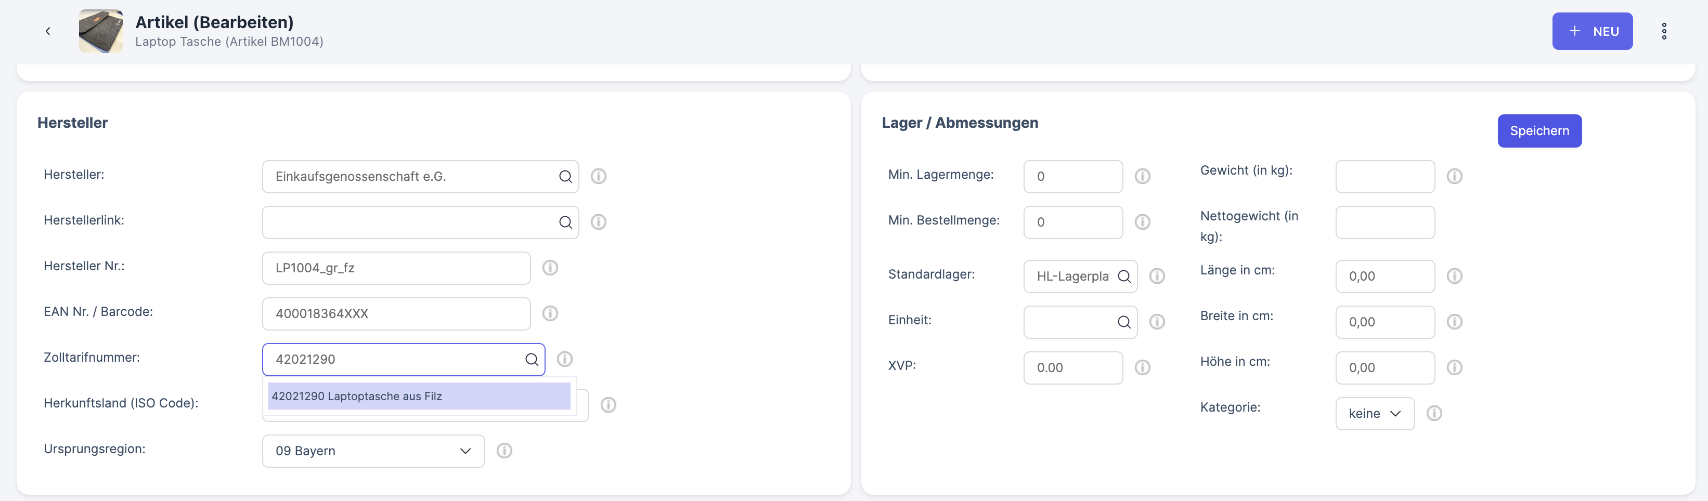The image size is (1708, 501).
Task: Click the search icon in the Hersteller field
Action: 565,176
